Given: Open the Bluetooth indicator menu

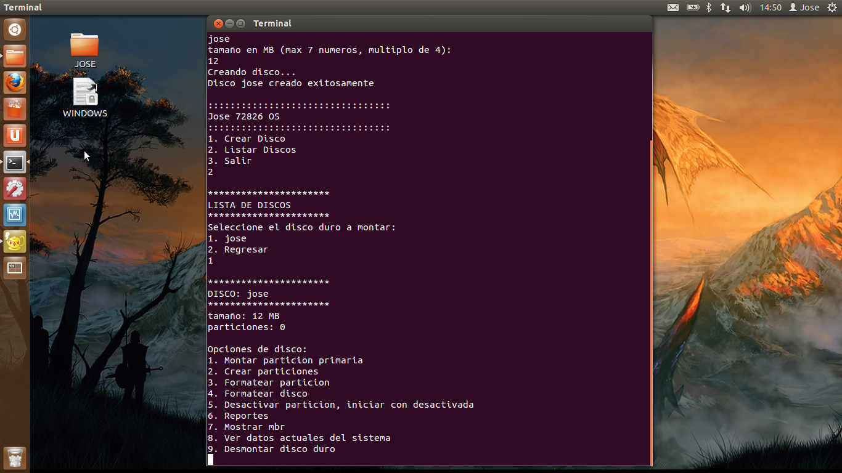Looking at the screenshot, I should click(x=709, y=7).
